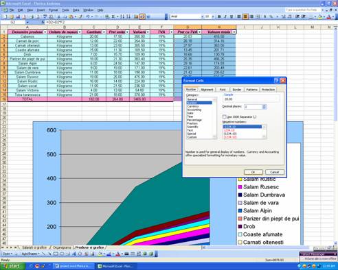Select the Oval drawing tool
This screenshot has height=270, width=338.
pyautogui.click(x=62, y=254)
